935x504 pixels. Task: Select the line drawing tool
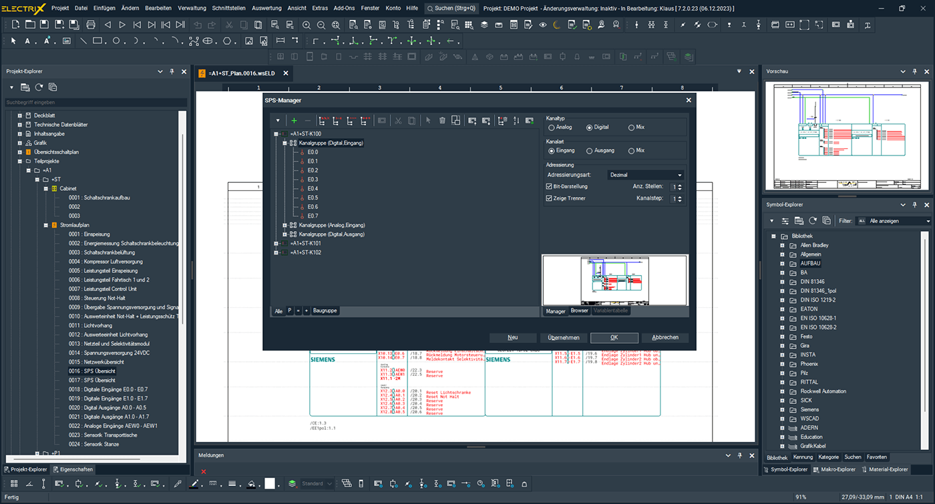(x=83, y=41)
